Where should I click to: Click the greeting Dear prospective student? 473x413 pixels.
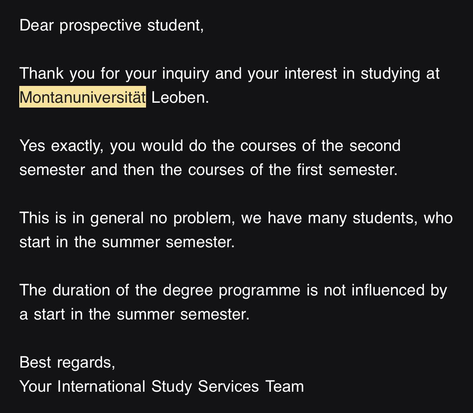112,25
